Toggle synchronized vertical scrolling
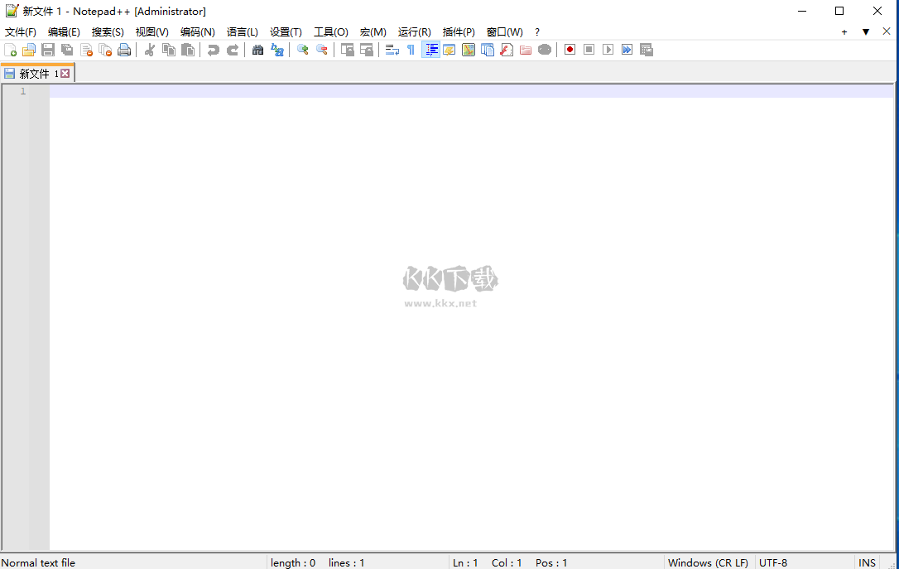The width and height of the screenshot is (899, 569). tap(348, 50)
